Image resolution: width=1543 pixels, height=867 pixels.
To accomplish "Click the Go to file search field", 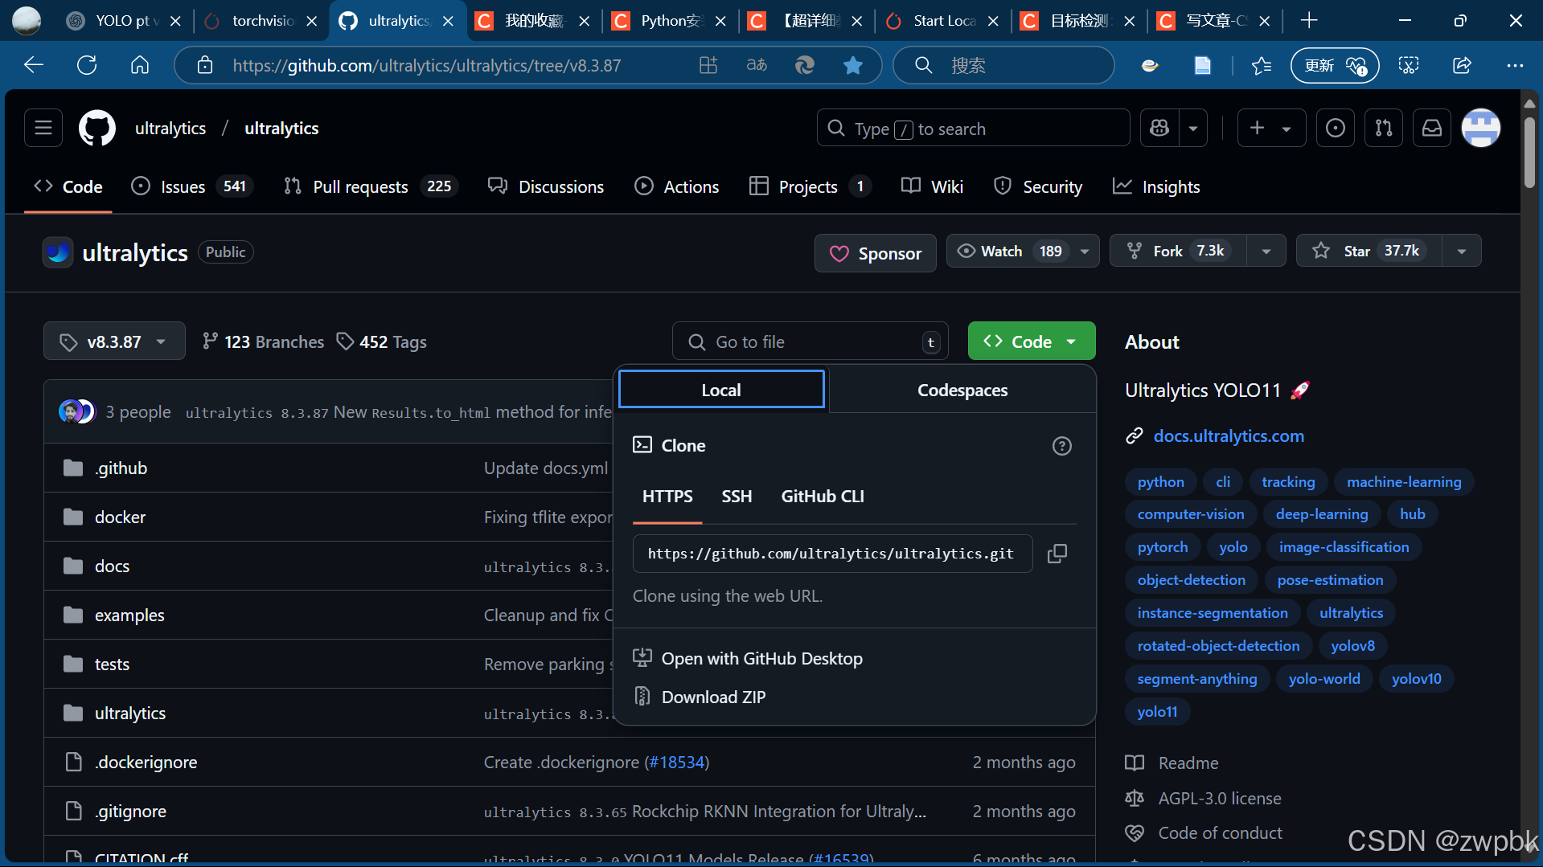I will coord(810,341).
